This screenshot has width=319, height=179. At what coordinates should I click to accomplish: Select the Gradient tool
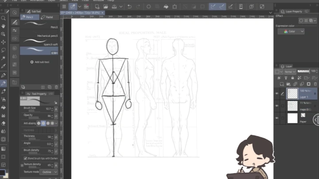tap(3, 149)
